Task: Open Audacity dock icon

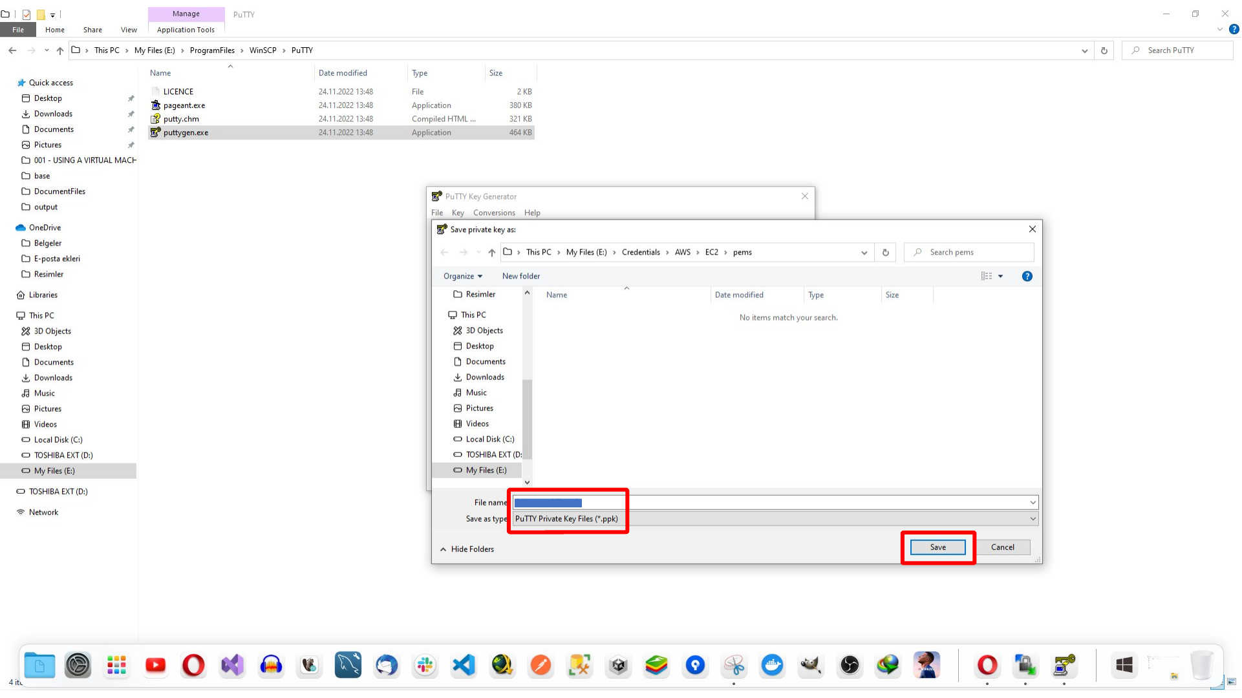Action: click(x=271, y=665)
